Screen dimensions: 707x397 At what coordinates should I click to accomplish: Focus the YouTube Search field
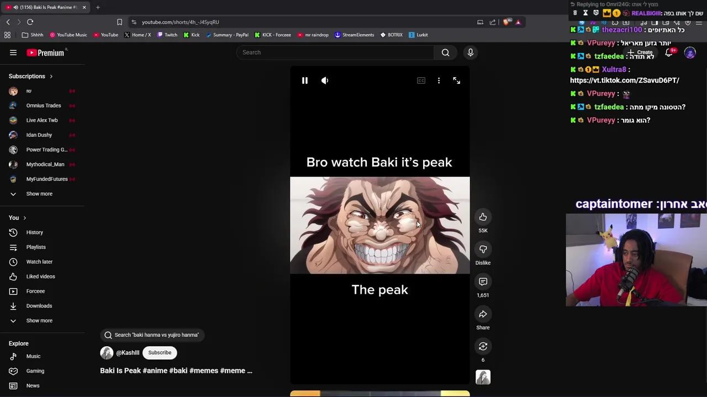[336, 52]
